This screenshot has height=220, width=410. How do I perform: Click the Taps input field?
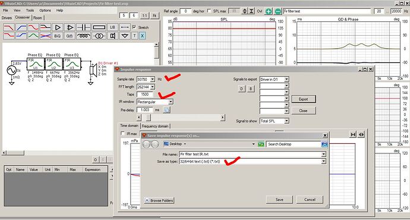(x=145, y=94)
